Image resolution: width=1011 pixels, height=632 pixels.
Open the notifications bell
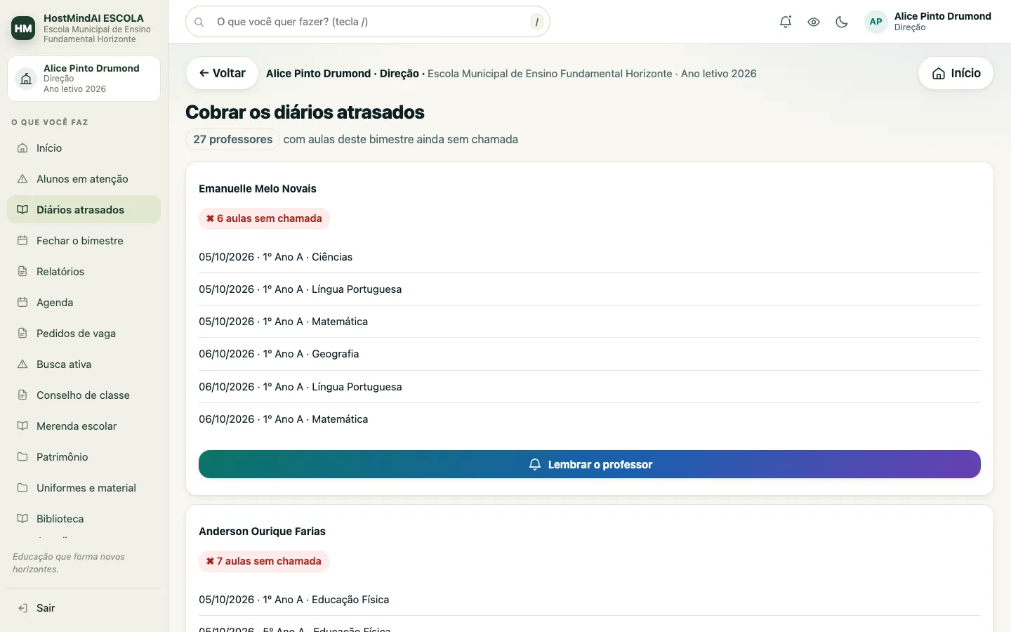(x=786, y=22)
